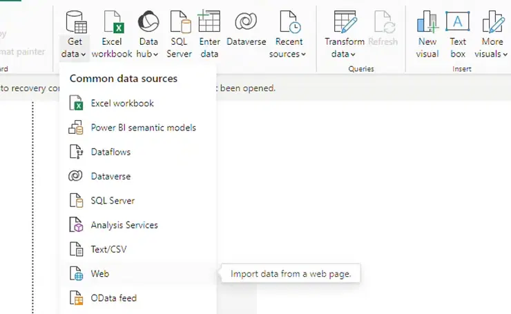Screen dimensions: 511x314
Task: Select Power BI semantic models
Action: [x=143, y=128]
